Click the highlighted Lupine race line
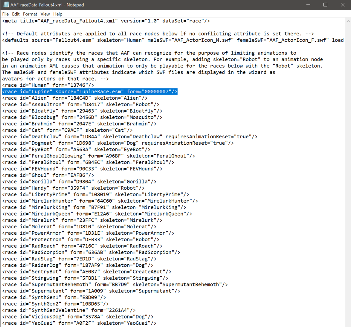351x327 pixels. 90,91
